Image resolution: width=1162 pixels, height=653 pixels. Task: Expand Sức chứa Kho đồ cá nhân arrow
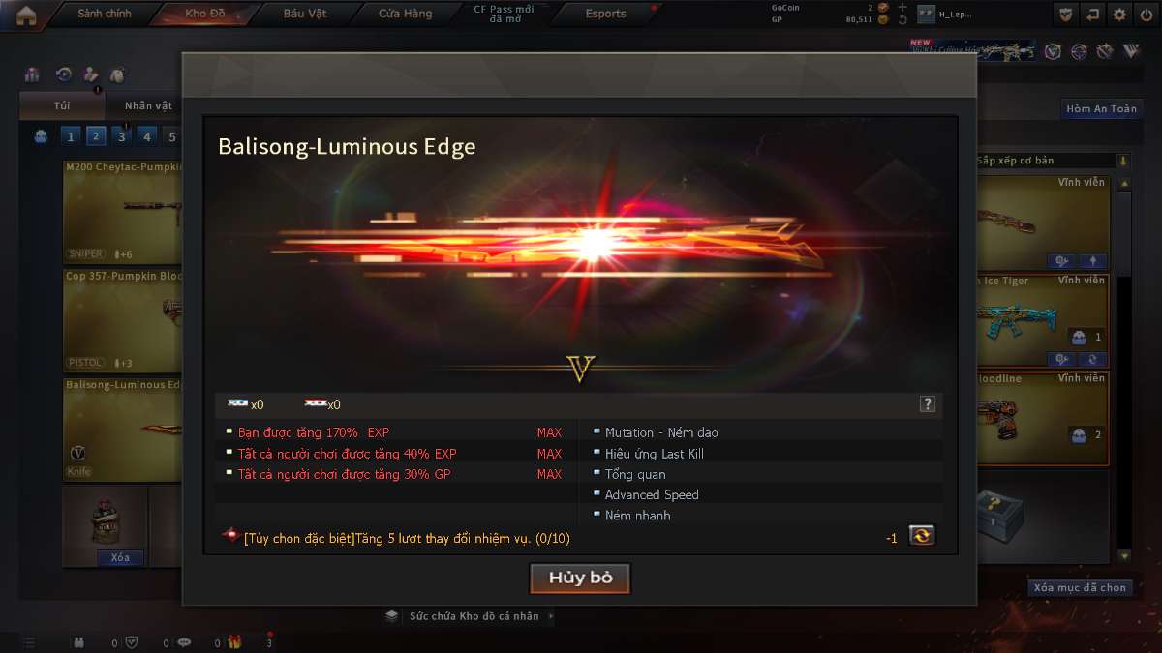click(x=551, y=615)
